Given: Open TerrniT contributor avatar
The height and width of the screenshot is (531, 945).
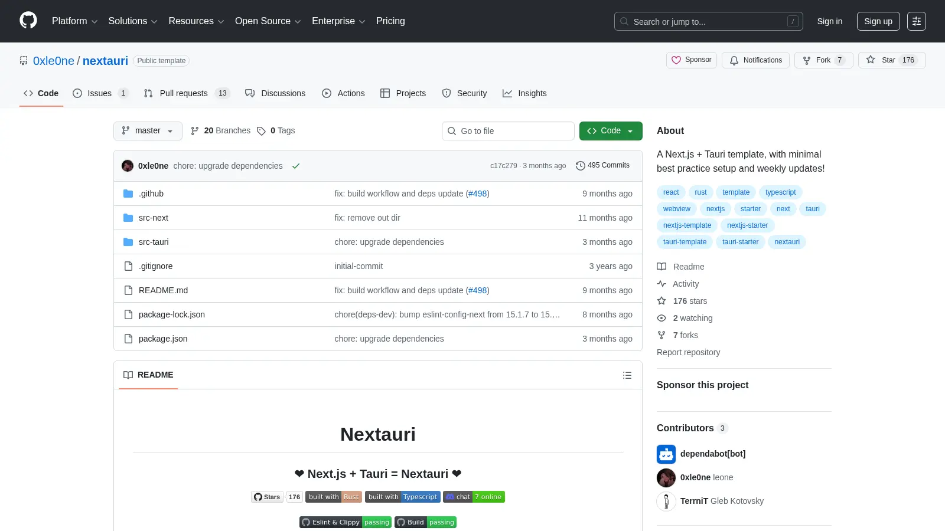Looking at the screenshot, I should tap(666, 501).
